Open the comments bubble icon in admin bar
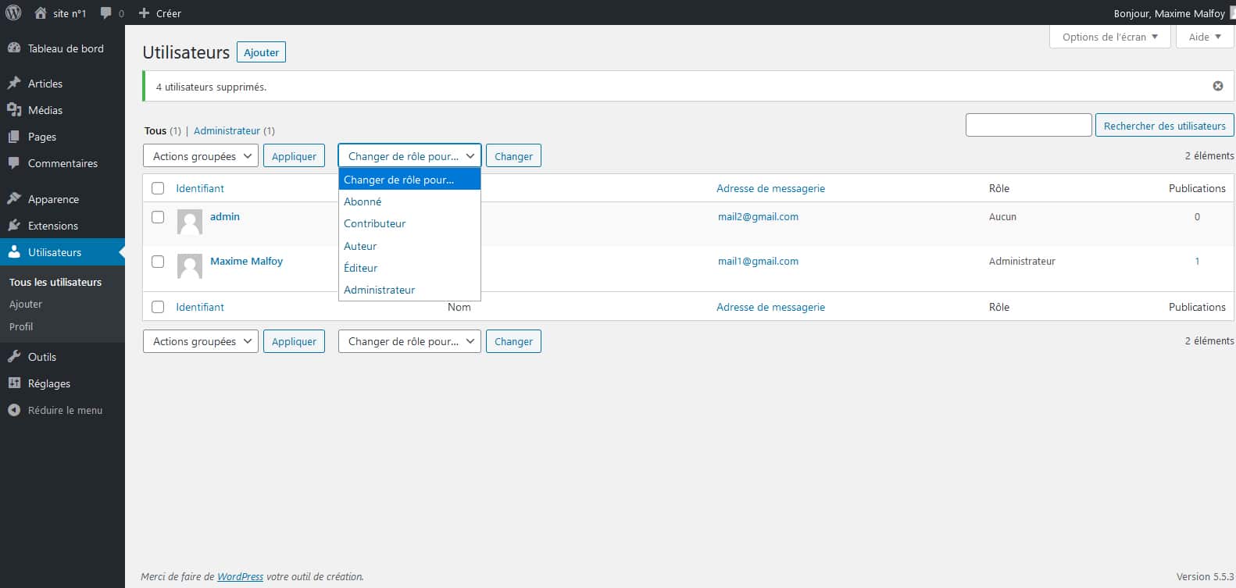The image size is (1236, 588). tap(106, 13)
